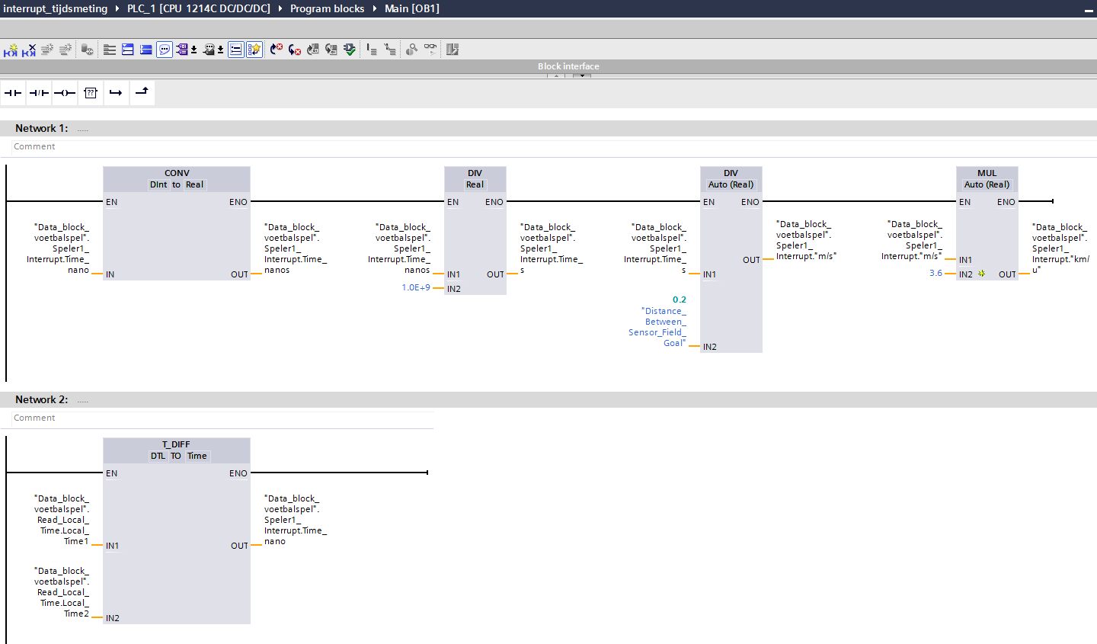The height and width of the screenshot is (644, 1097).
Task: Open the Time type selector on T_DIFF
Action: (x=197, y=456)
